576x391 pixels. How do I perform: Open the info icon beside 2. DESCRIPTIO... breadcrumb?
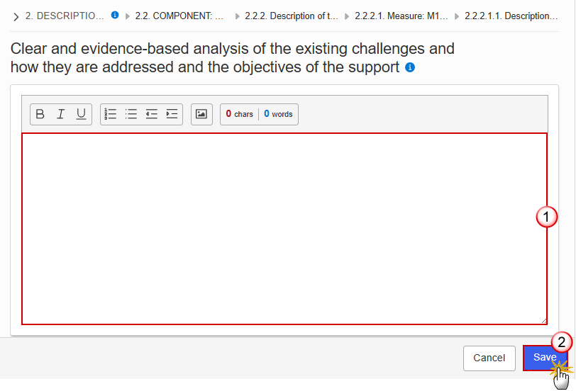pyautogui.click(x=115, y=15)
